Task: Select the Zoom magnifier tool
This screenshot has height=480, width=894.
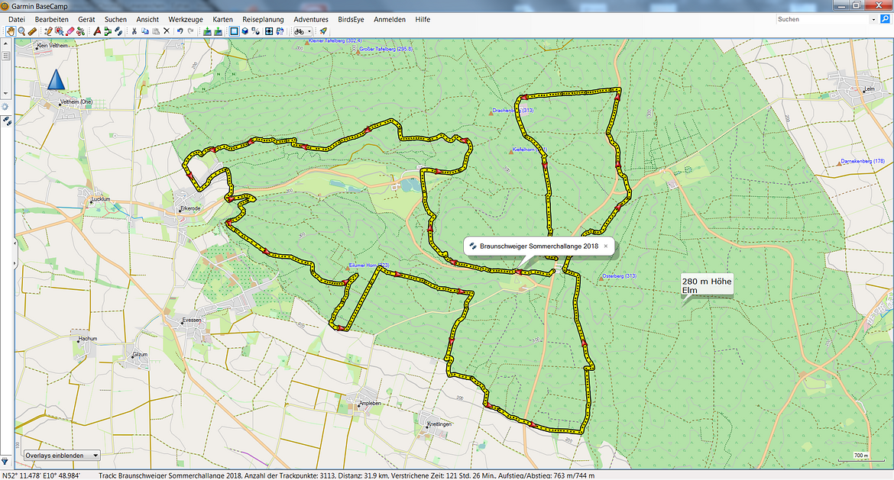Action: coord(21,31)
